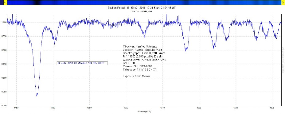
Task: Click the Epsilon Persei plot title
Action: 142,8
